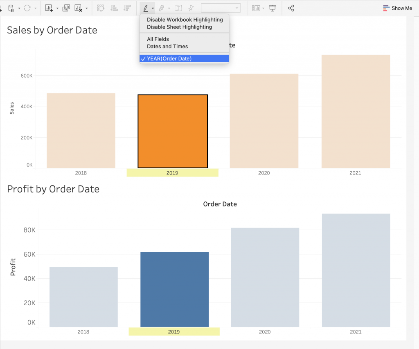Expand the New Worksheet dropdown arrow
Image resolution: width=419 pixels, height=349 pixels.
tap(57, 8)
